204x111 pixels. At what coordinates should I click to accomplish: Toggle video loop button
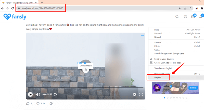point(55,94)
